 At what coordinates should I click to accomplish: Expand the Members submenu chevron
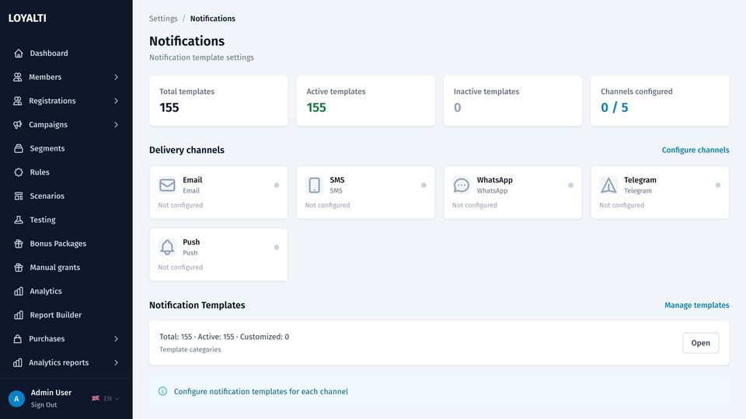[116, 77]
